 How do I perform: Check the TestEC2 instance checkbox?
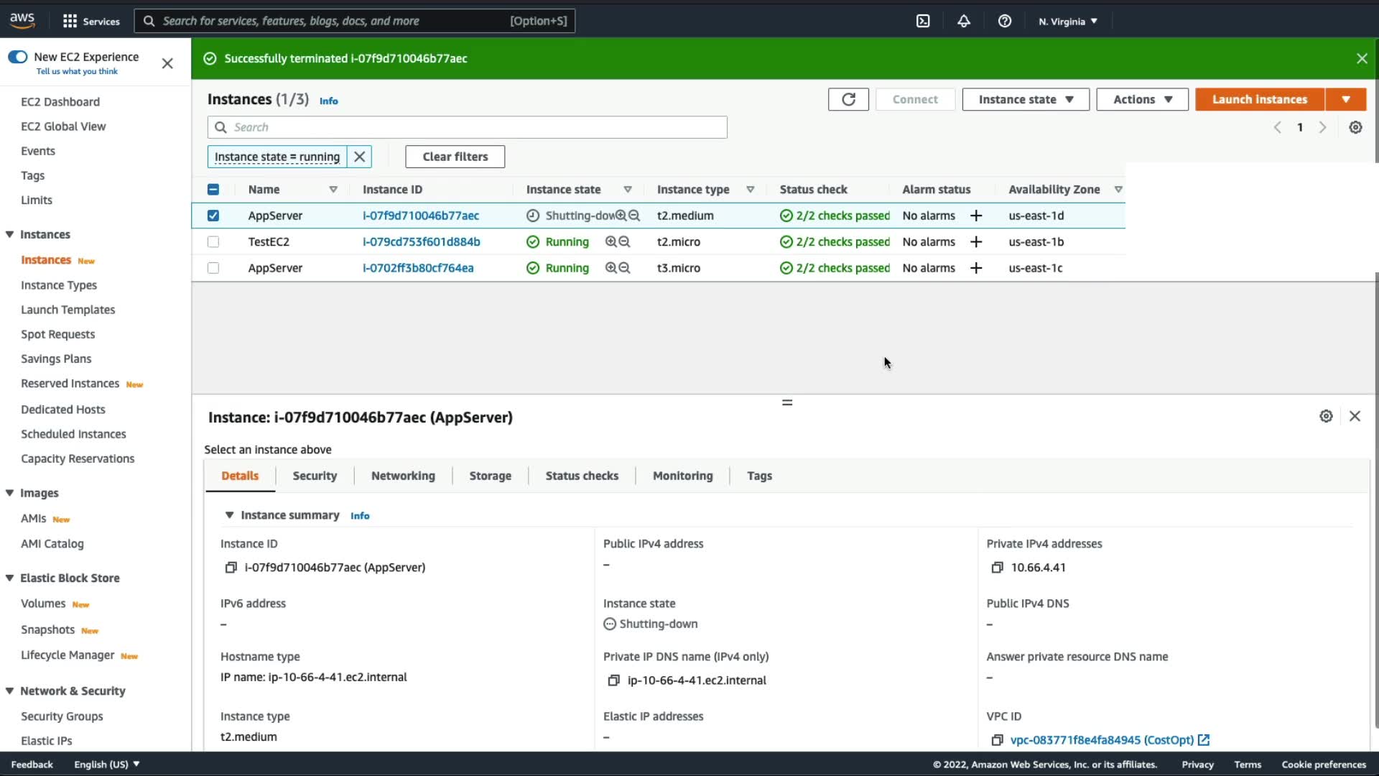[213, 242]
